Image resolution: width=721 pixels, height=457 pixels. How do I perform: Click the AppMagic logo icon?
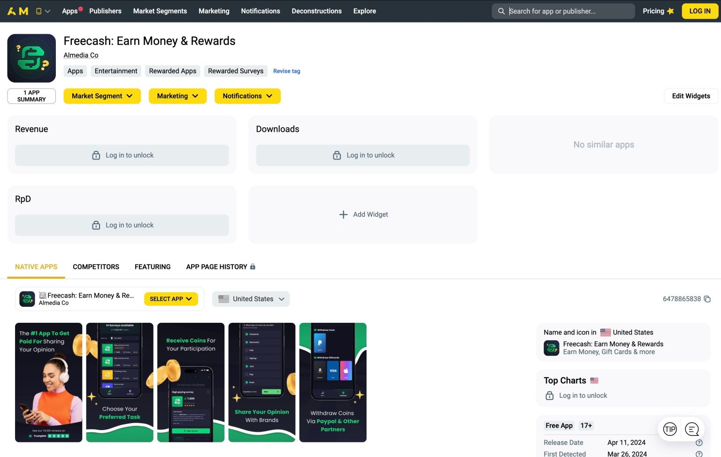[18, 11]
